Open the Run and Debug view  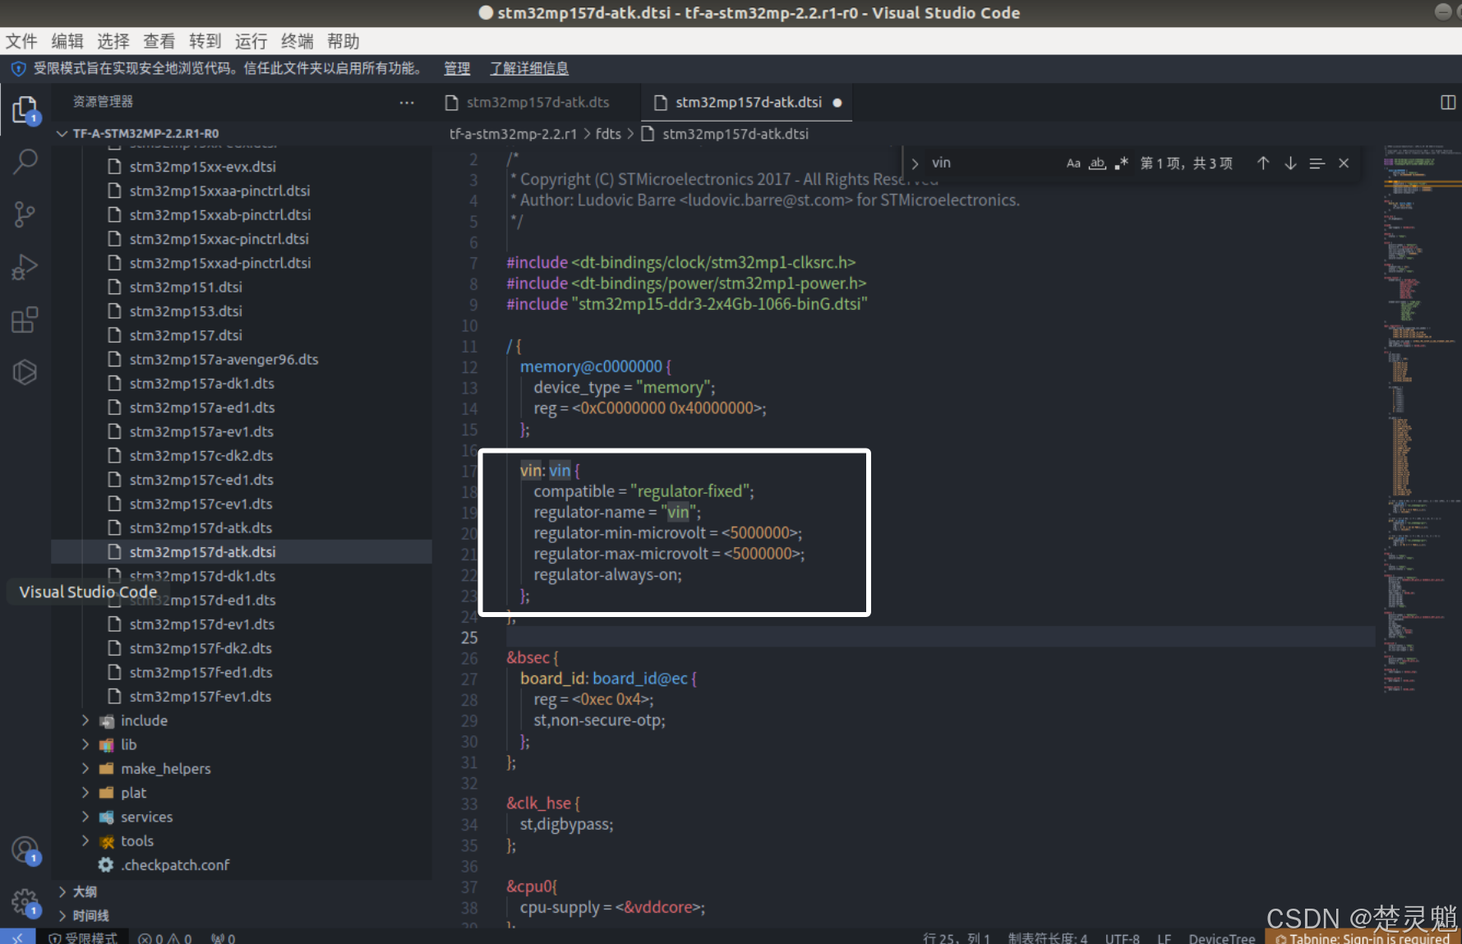click(x=25, y=267)
